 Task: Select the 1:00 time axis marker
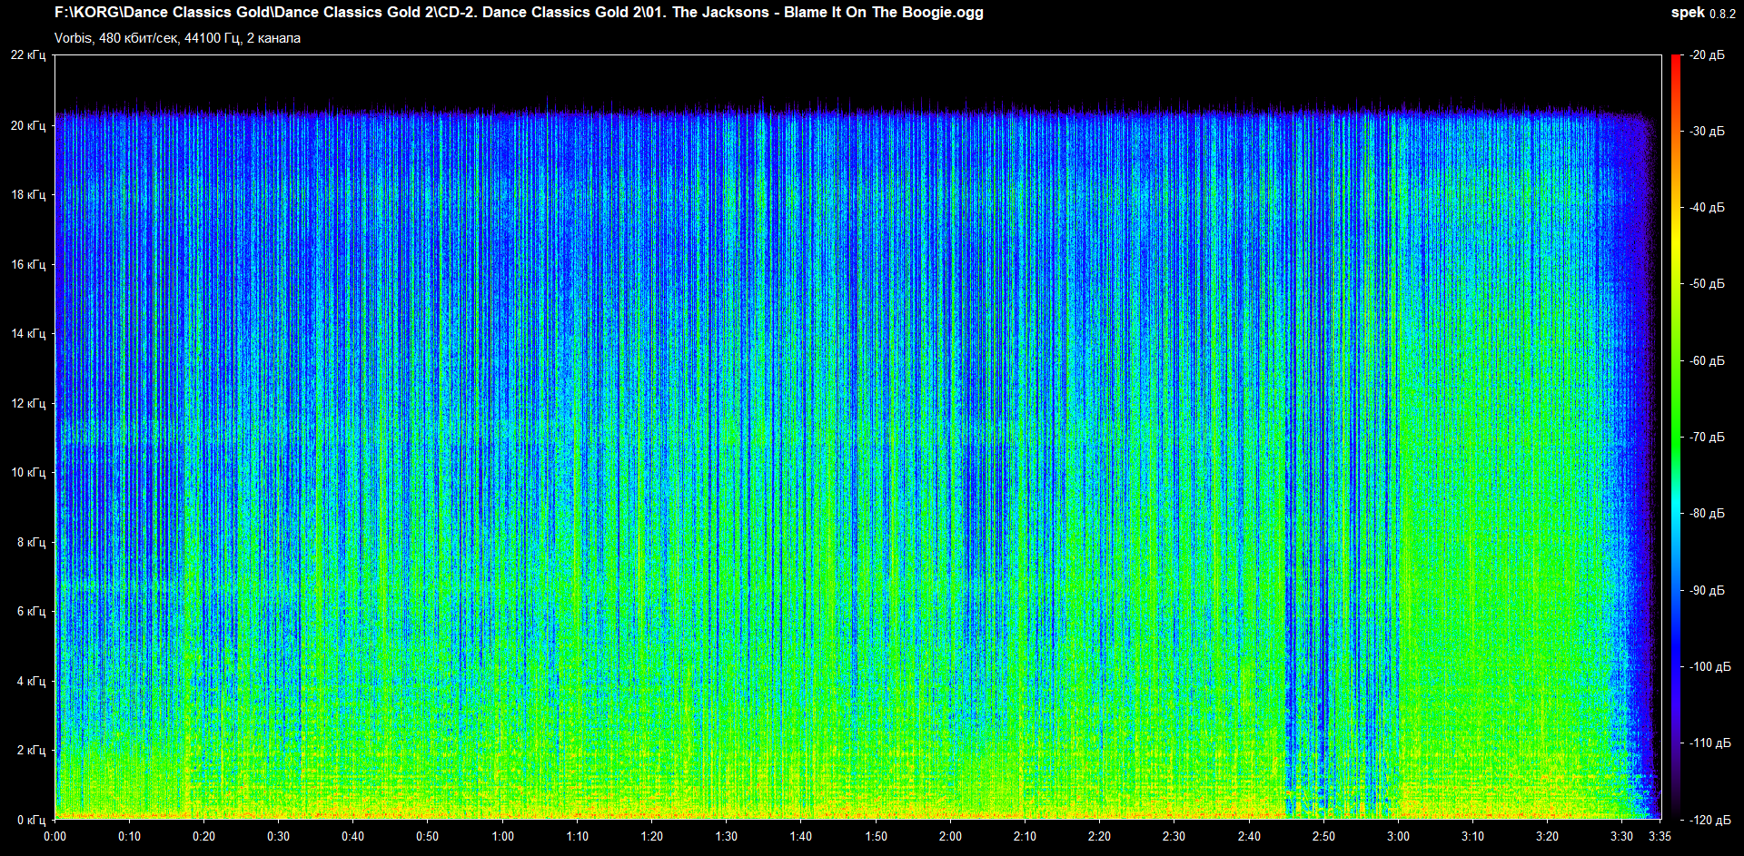(502, 836)
